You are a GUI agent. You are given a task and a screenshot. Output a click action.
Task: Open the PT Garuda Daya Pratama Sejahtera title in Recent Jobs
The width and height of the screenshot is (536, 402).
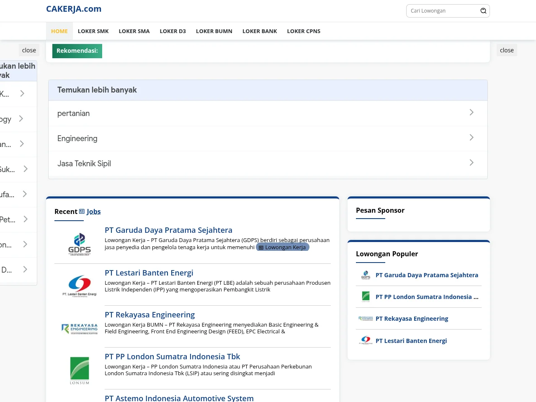(x=168, y=230)
